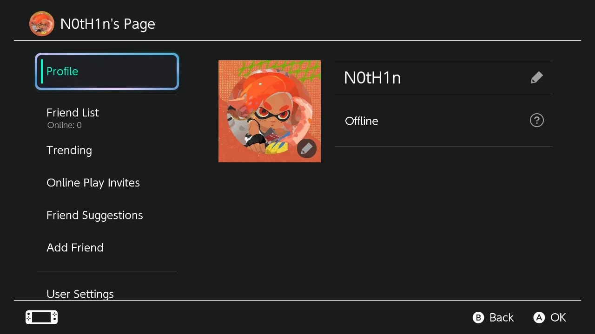
Task: Click the N0tH1n's Page title text
Action: [108, 24]
